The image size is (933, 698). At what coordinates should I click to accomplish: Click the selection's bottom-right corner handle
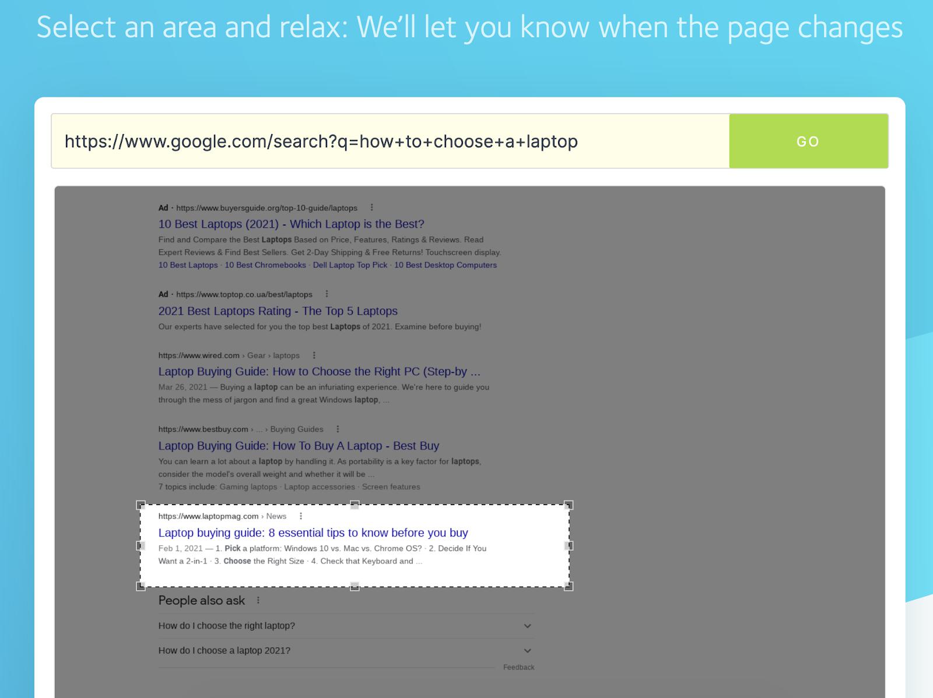[569, 586]
